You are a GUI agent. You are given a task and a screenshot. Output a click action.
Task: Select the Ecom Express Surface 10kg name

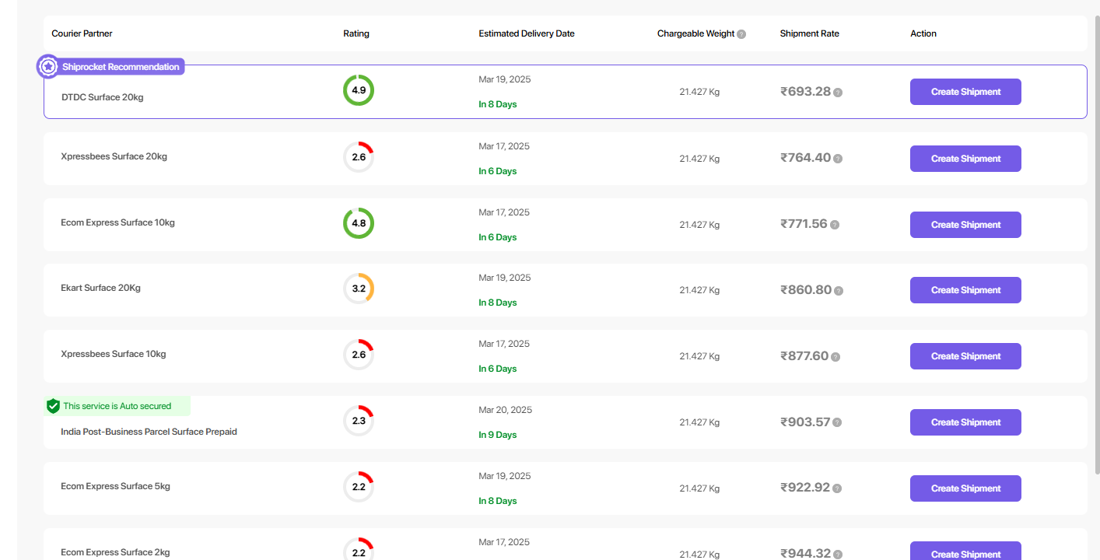pyautogui.click(x=117, y=222)
